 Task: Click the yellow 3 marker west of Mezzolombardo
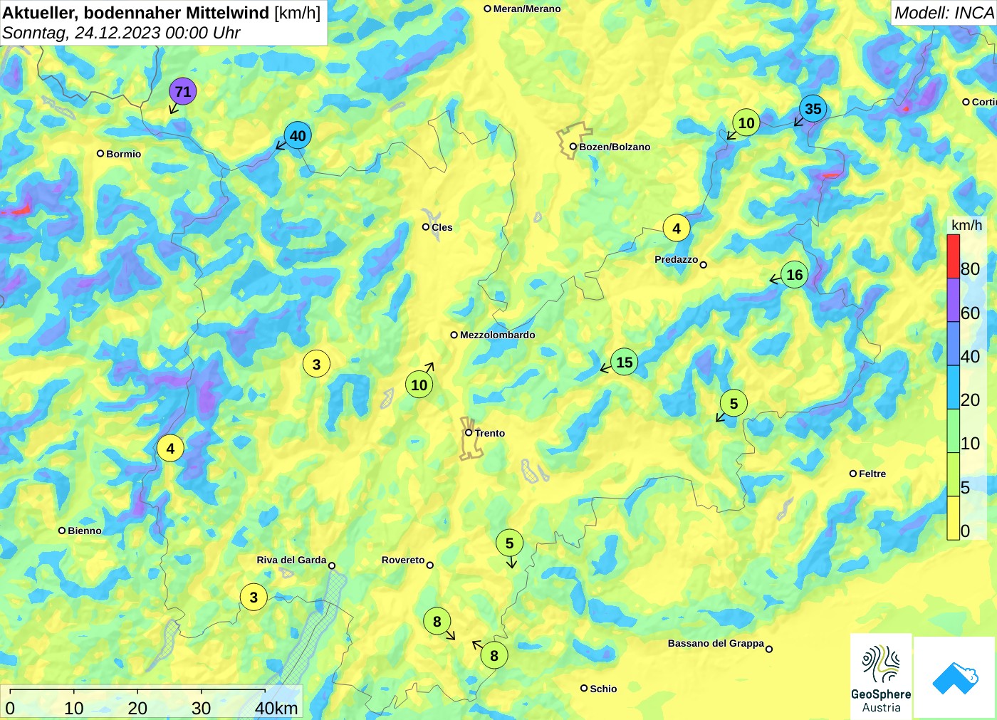[316, 364]
